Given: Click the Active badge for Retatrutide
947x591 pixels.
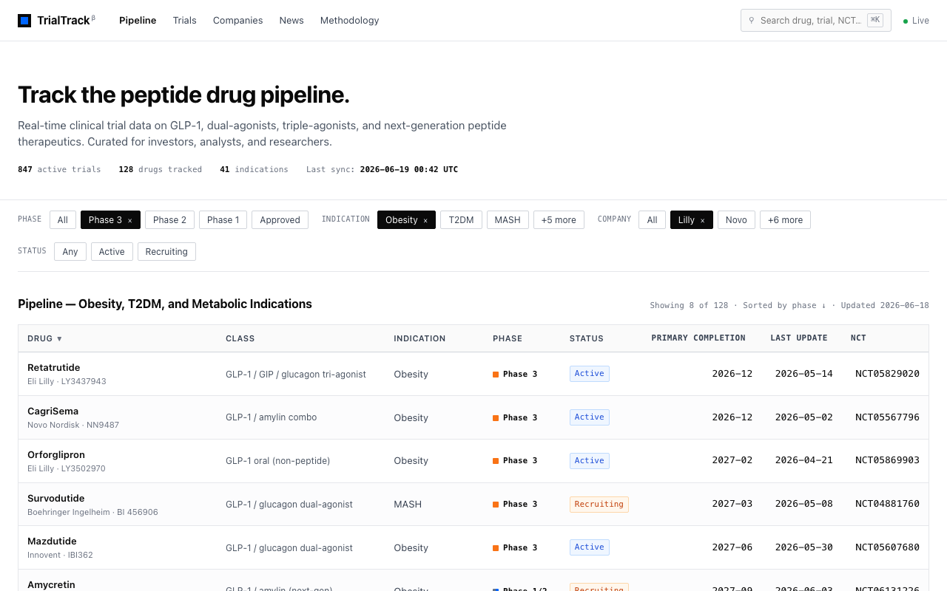Looking at the screenshot, I should point(590,374).
